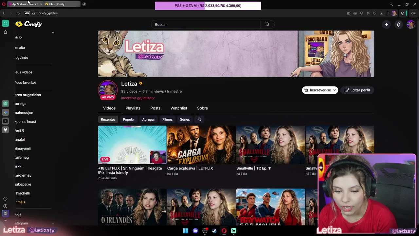419x236 pixels.
Task: Open the new tab plus button
Action: (x=84, y=4)
